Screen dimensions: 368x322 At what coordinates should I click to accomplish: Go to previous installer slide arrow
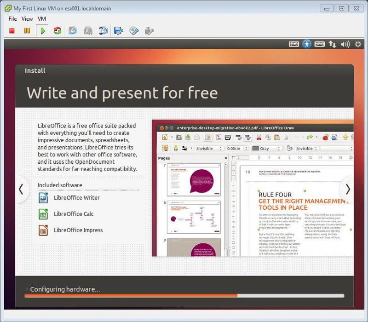21,190
